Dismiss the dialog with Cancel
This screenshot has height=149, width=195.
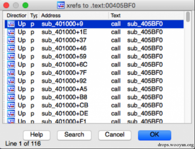tap(115, 135)
